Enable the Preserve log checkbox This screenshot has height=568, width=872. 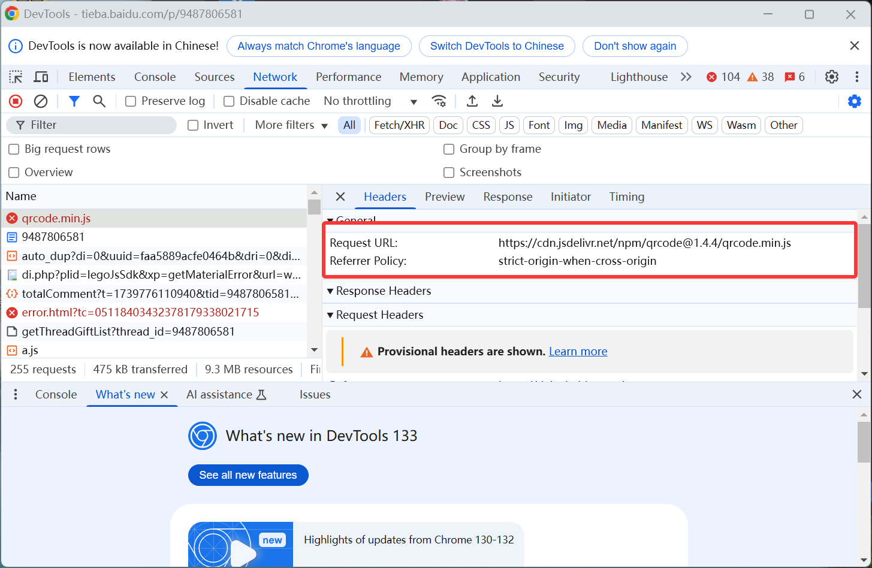point(131,101)
